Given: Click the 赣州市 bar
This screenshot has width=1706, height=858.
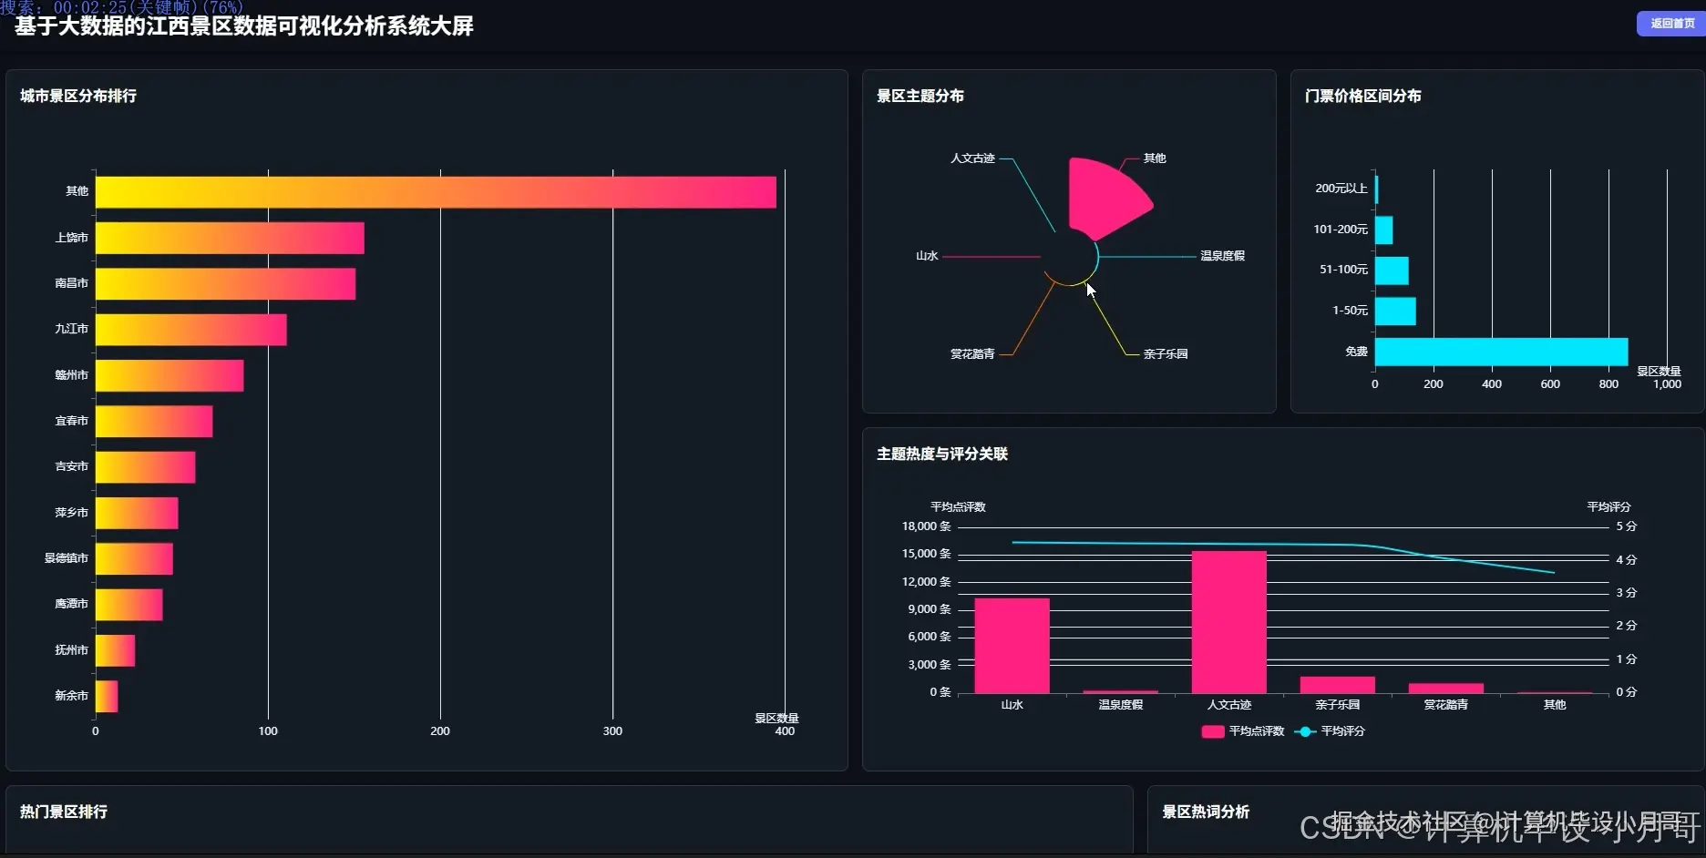Looking at the screenshot, I should (x=170, y=375).
